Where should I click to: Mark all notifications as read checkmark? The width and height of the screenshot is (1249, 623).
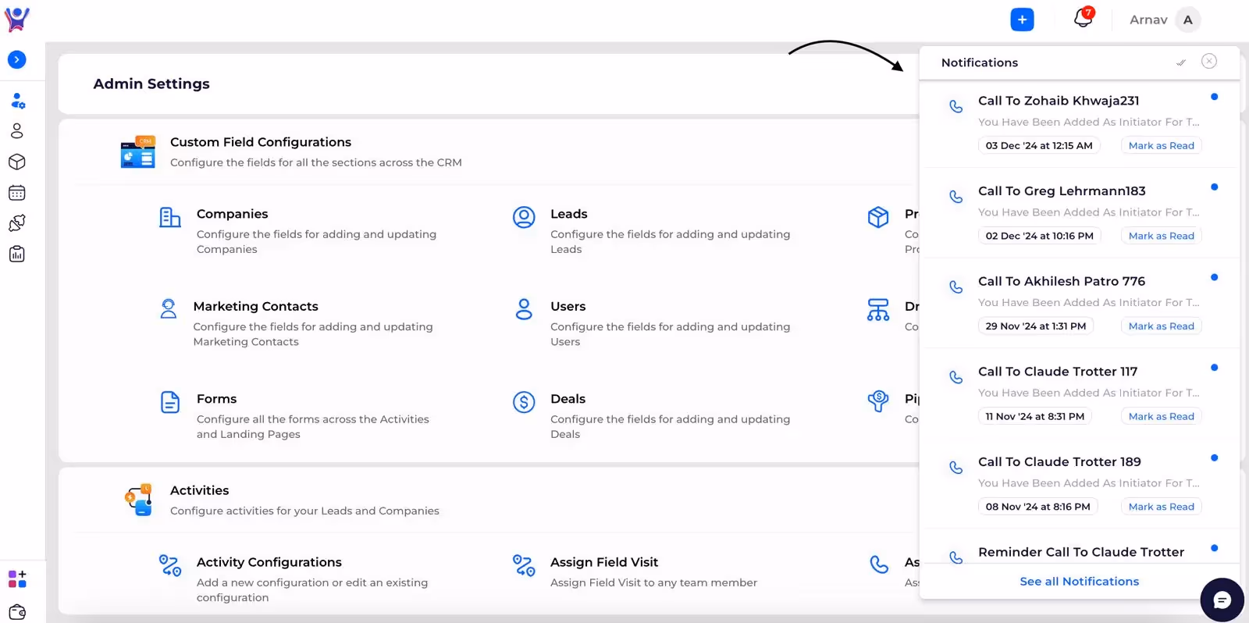[1181, 62]
